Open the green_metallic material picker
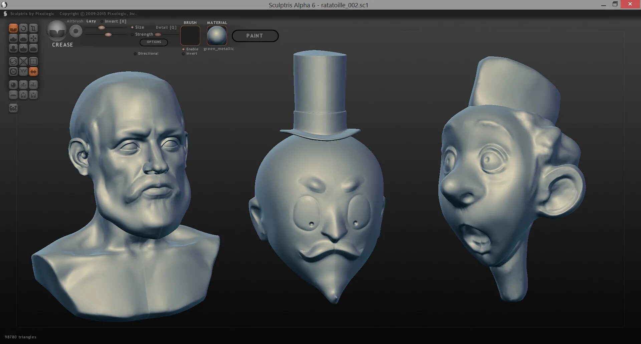The width and height of the screenshot is (641, 344). 217,35
